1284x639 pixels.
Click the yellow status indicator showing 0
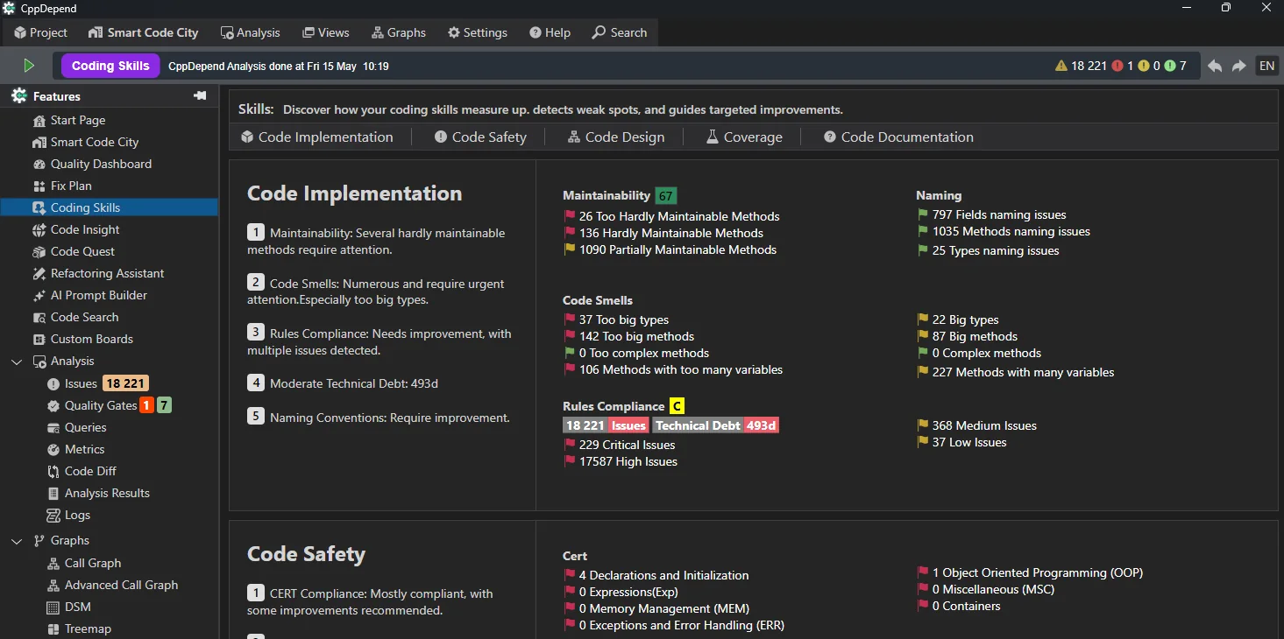pos(1149,66)
